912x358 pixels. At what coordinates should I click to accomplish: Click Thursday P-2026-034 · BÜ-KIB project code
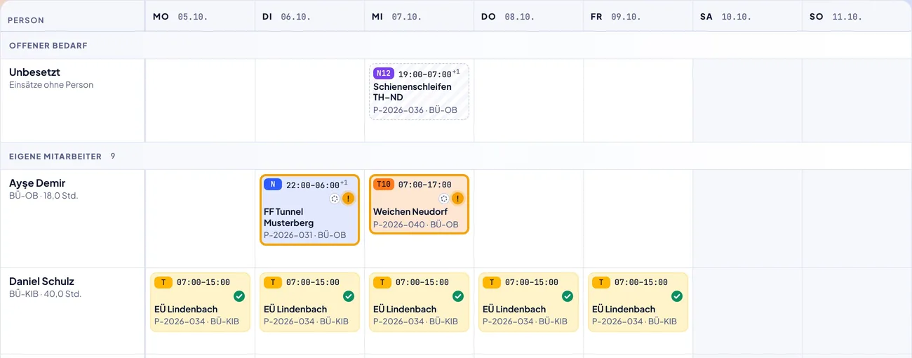[525, 321]
